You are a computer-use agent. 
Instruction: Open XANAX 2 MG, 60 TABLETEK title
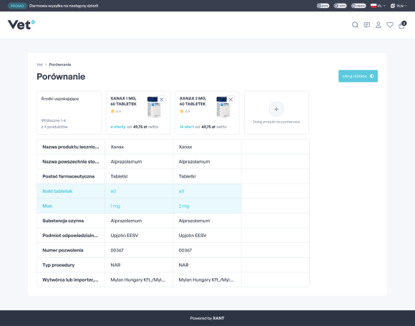point(192,101)
